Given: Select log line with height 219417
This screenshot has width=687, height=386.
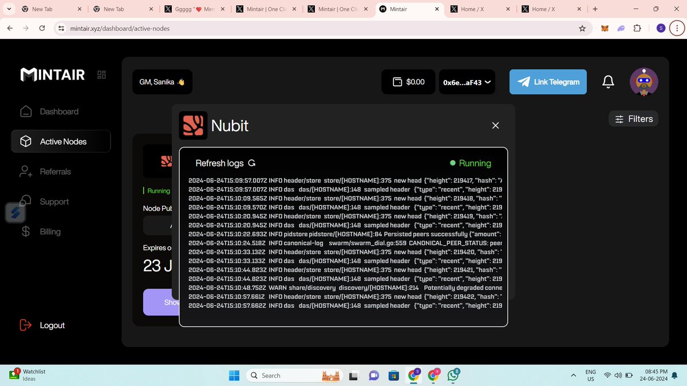Looking at the screenshot, I should pyautogui.click(x=345, y=181).
